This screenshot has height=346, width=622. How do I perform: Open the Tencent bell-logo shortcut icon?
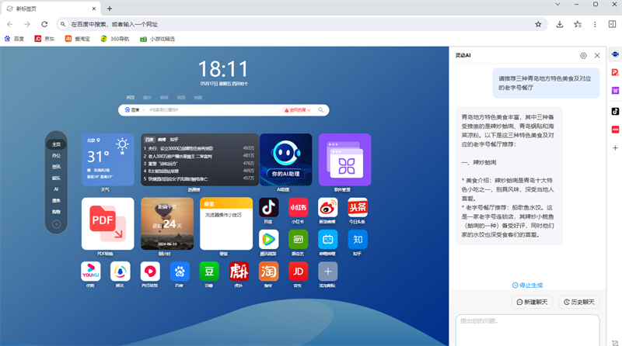[121, 272]
